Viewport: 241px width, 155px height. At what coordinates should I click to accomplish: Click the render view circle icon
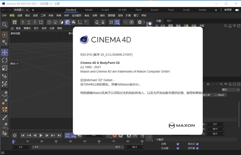[131, 22]
